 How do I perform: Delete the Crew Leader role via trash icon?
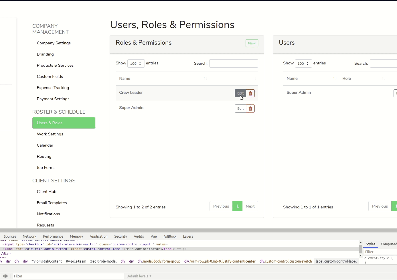coord(250,93)
